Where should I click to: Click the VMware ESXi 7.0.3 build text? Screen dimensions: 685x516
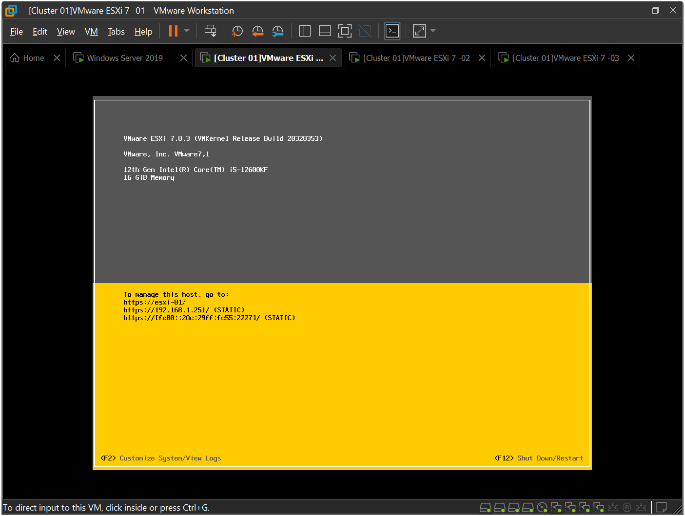(223, 138)
